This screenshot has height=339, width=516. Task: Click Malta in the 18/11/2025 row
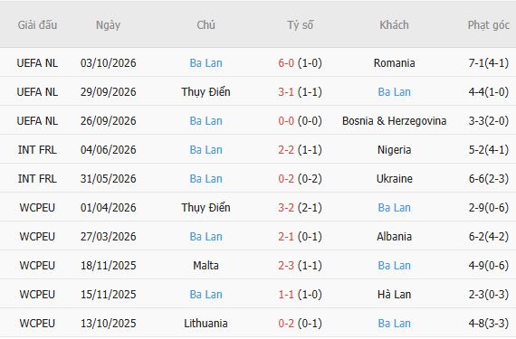206,265
